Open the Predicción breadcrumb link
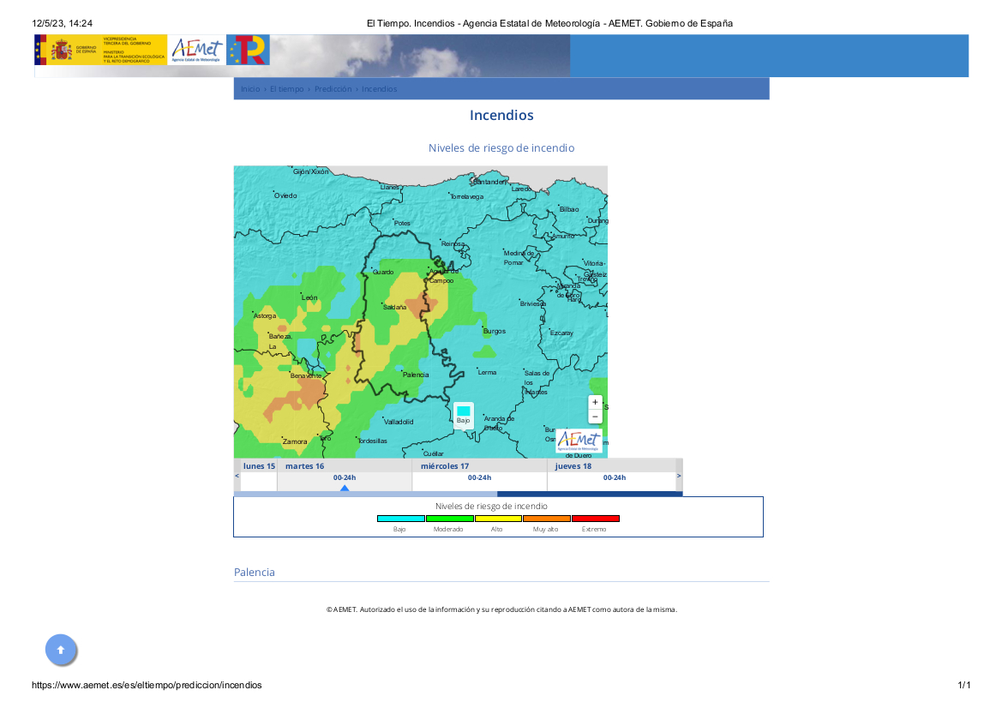1002x708 pixels. (333, 89)
